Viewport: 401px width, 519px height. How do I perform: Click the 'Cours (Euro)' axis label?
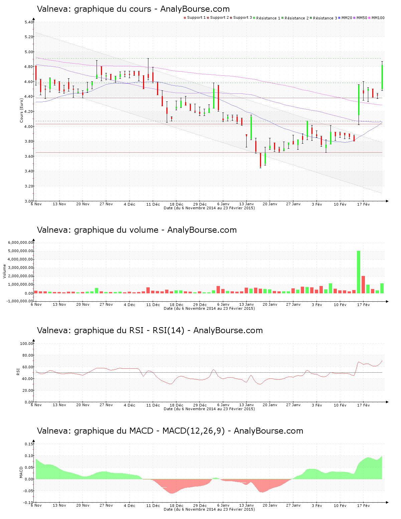tap(21, 110)
